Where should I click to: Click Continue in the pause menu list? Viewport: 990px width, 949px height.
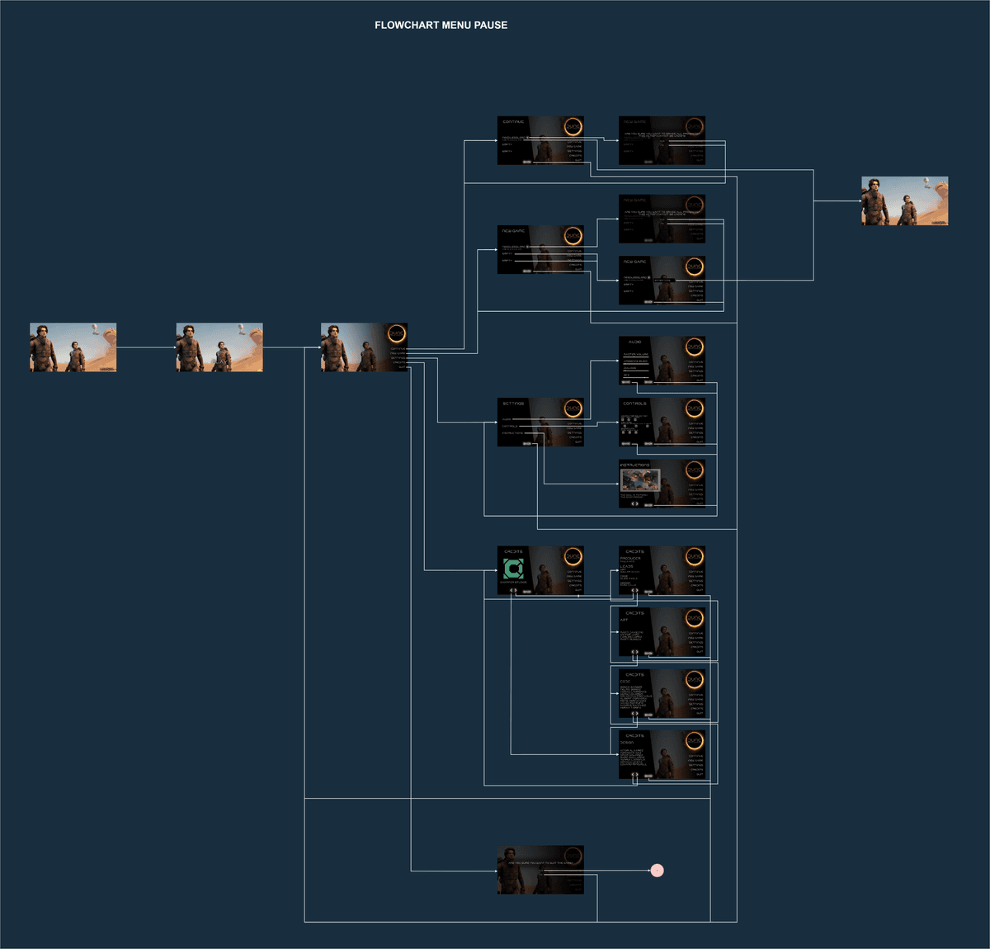click(398, 348)
